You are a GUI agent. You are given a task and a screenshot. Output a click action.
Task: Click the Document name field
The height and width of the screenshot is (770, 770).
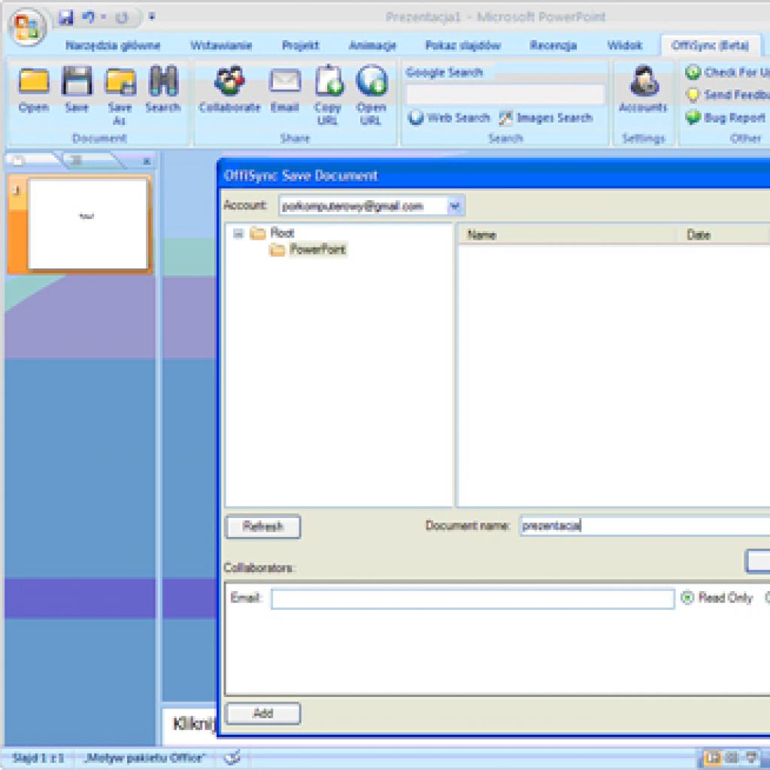(x=644, y=526)
